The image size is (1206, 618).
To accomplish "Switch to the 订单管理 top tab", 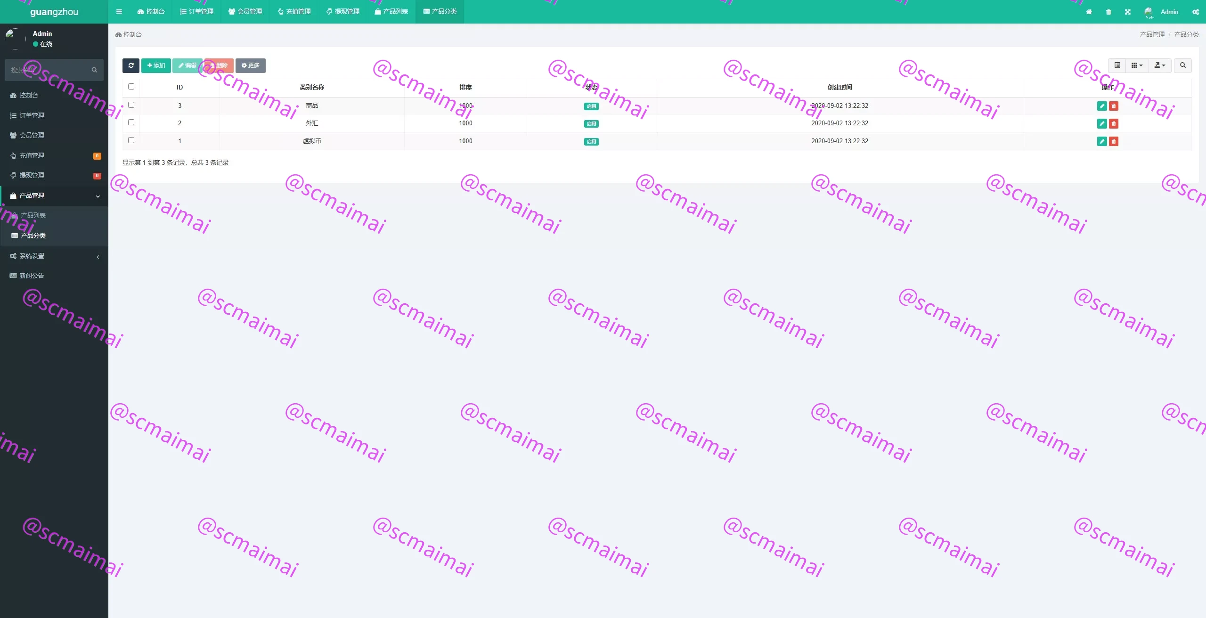I will click(197, 11).
